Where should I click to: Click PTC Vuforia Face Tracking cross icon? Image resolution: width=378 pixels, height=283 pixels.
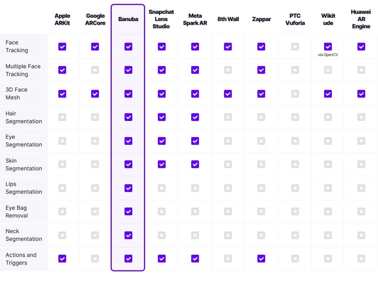(x=295, y=47)
